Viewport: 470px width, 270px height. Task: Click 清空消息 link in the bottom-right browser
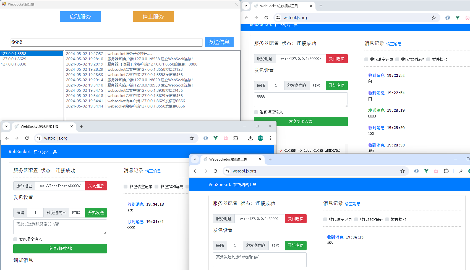(x=353, y=204)
